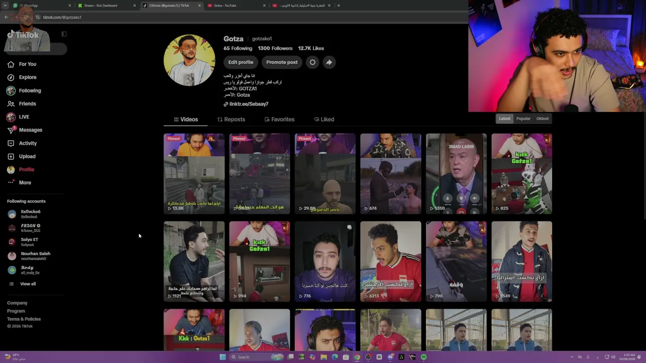Sort videos by Popular
The height and width of the screenshot is (363, 646).
pyautogui.click(x=523, y=118)
